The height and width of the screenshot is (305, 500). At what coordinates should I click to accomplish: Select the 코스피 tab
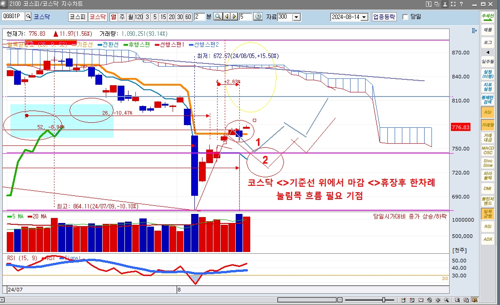point(78,17)
